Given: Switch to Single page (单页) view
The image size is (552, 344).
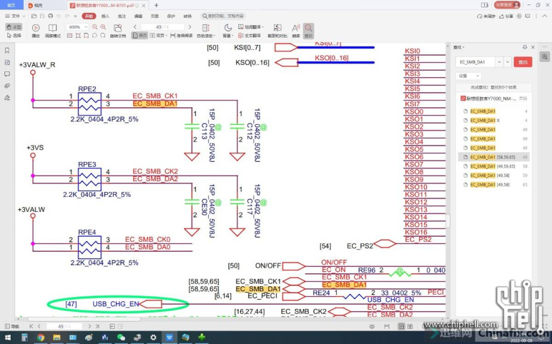Looking at the screenshot, I should (140, 35).
